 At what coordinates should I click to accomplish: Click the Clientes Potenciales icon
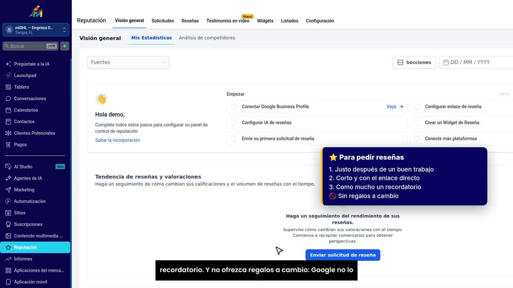[x=8, y=133]
